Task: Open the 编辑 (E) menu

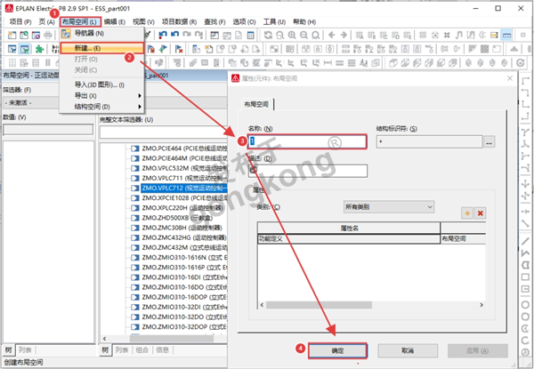Action: (x=115, y=21)
